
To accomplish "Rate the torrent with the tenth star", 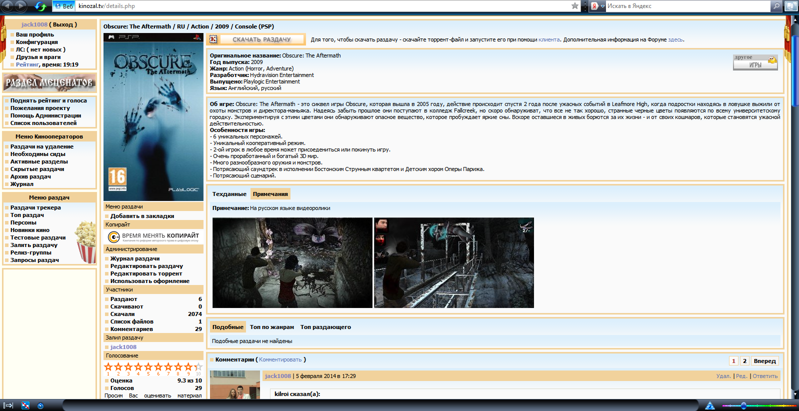I will pos(198,367).
